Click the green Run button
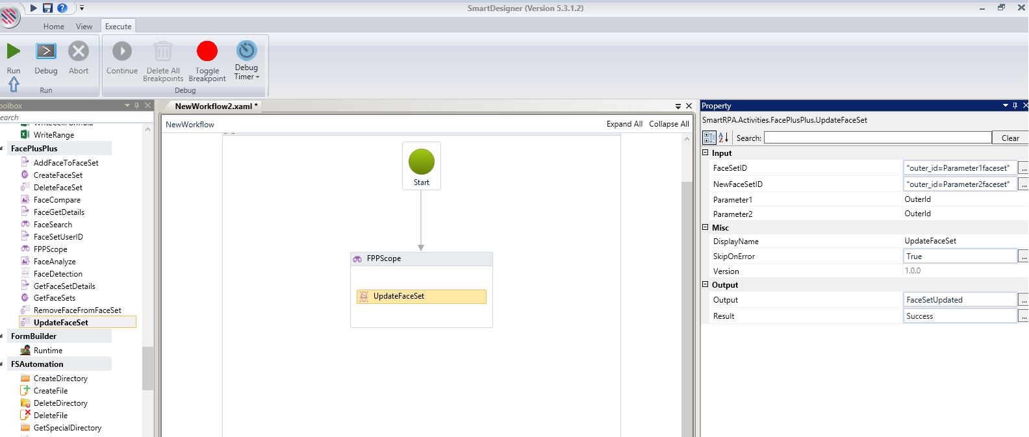 [13, 51]
